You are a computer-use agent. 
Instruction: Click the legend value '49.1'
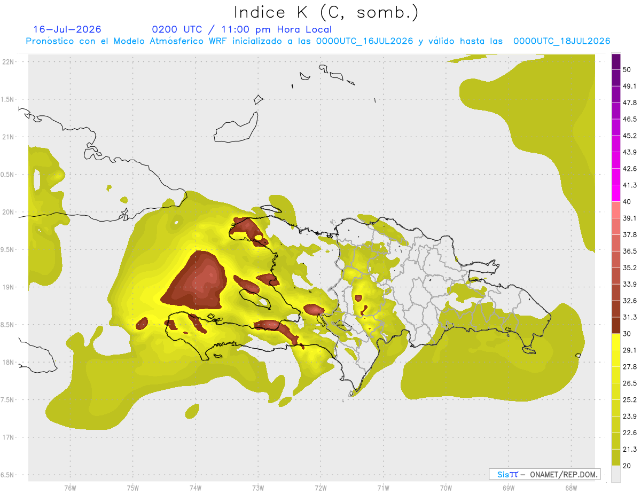click(630, 87)
